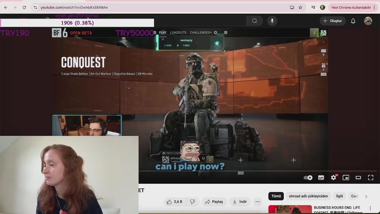Click the Paylaş share button

click(x=214, y=202)
